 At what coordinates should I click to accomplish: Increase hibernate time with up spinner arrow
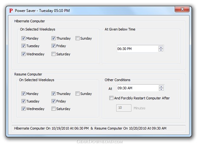tap(161, 47)
